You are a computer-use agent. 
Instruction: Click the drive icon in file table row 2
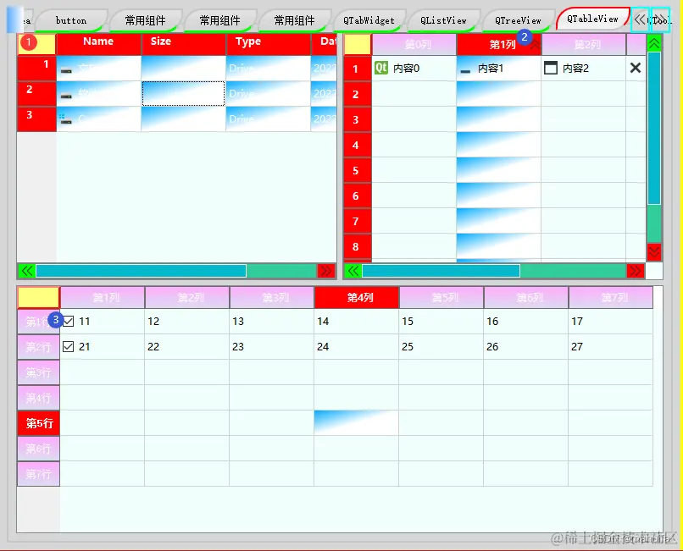tap(66, 96)
